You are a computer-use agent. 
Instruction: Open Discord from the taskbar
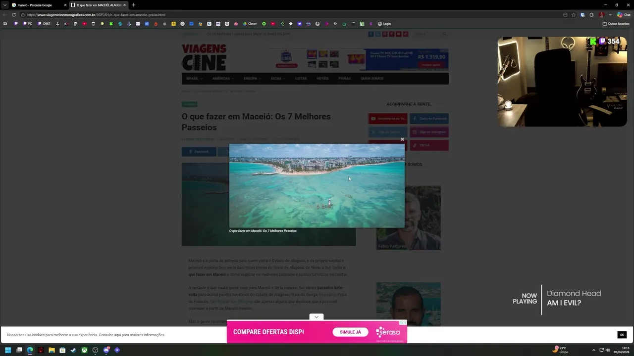click(106, 350)
